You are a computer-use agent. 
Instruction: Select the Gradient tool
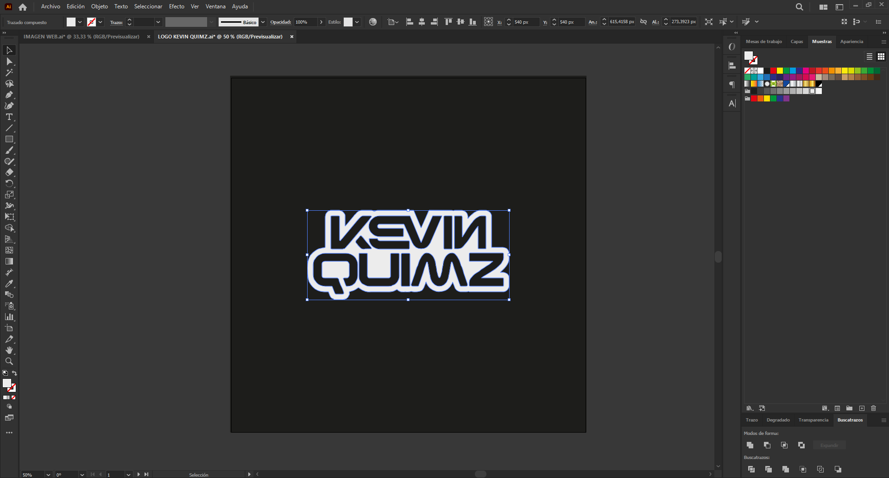click(x=9, y=262)
